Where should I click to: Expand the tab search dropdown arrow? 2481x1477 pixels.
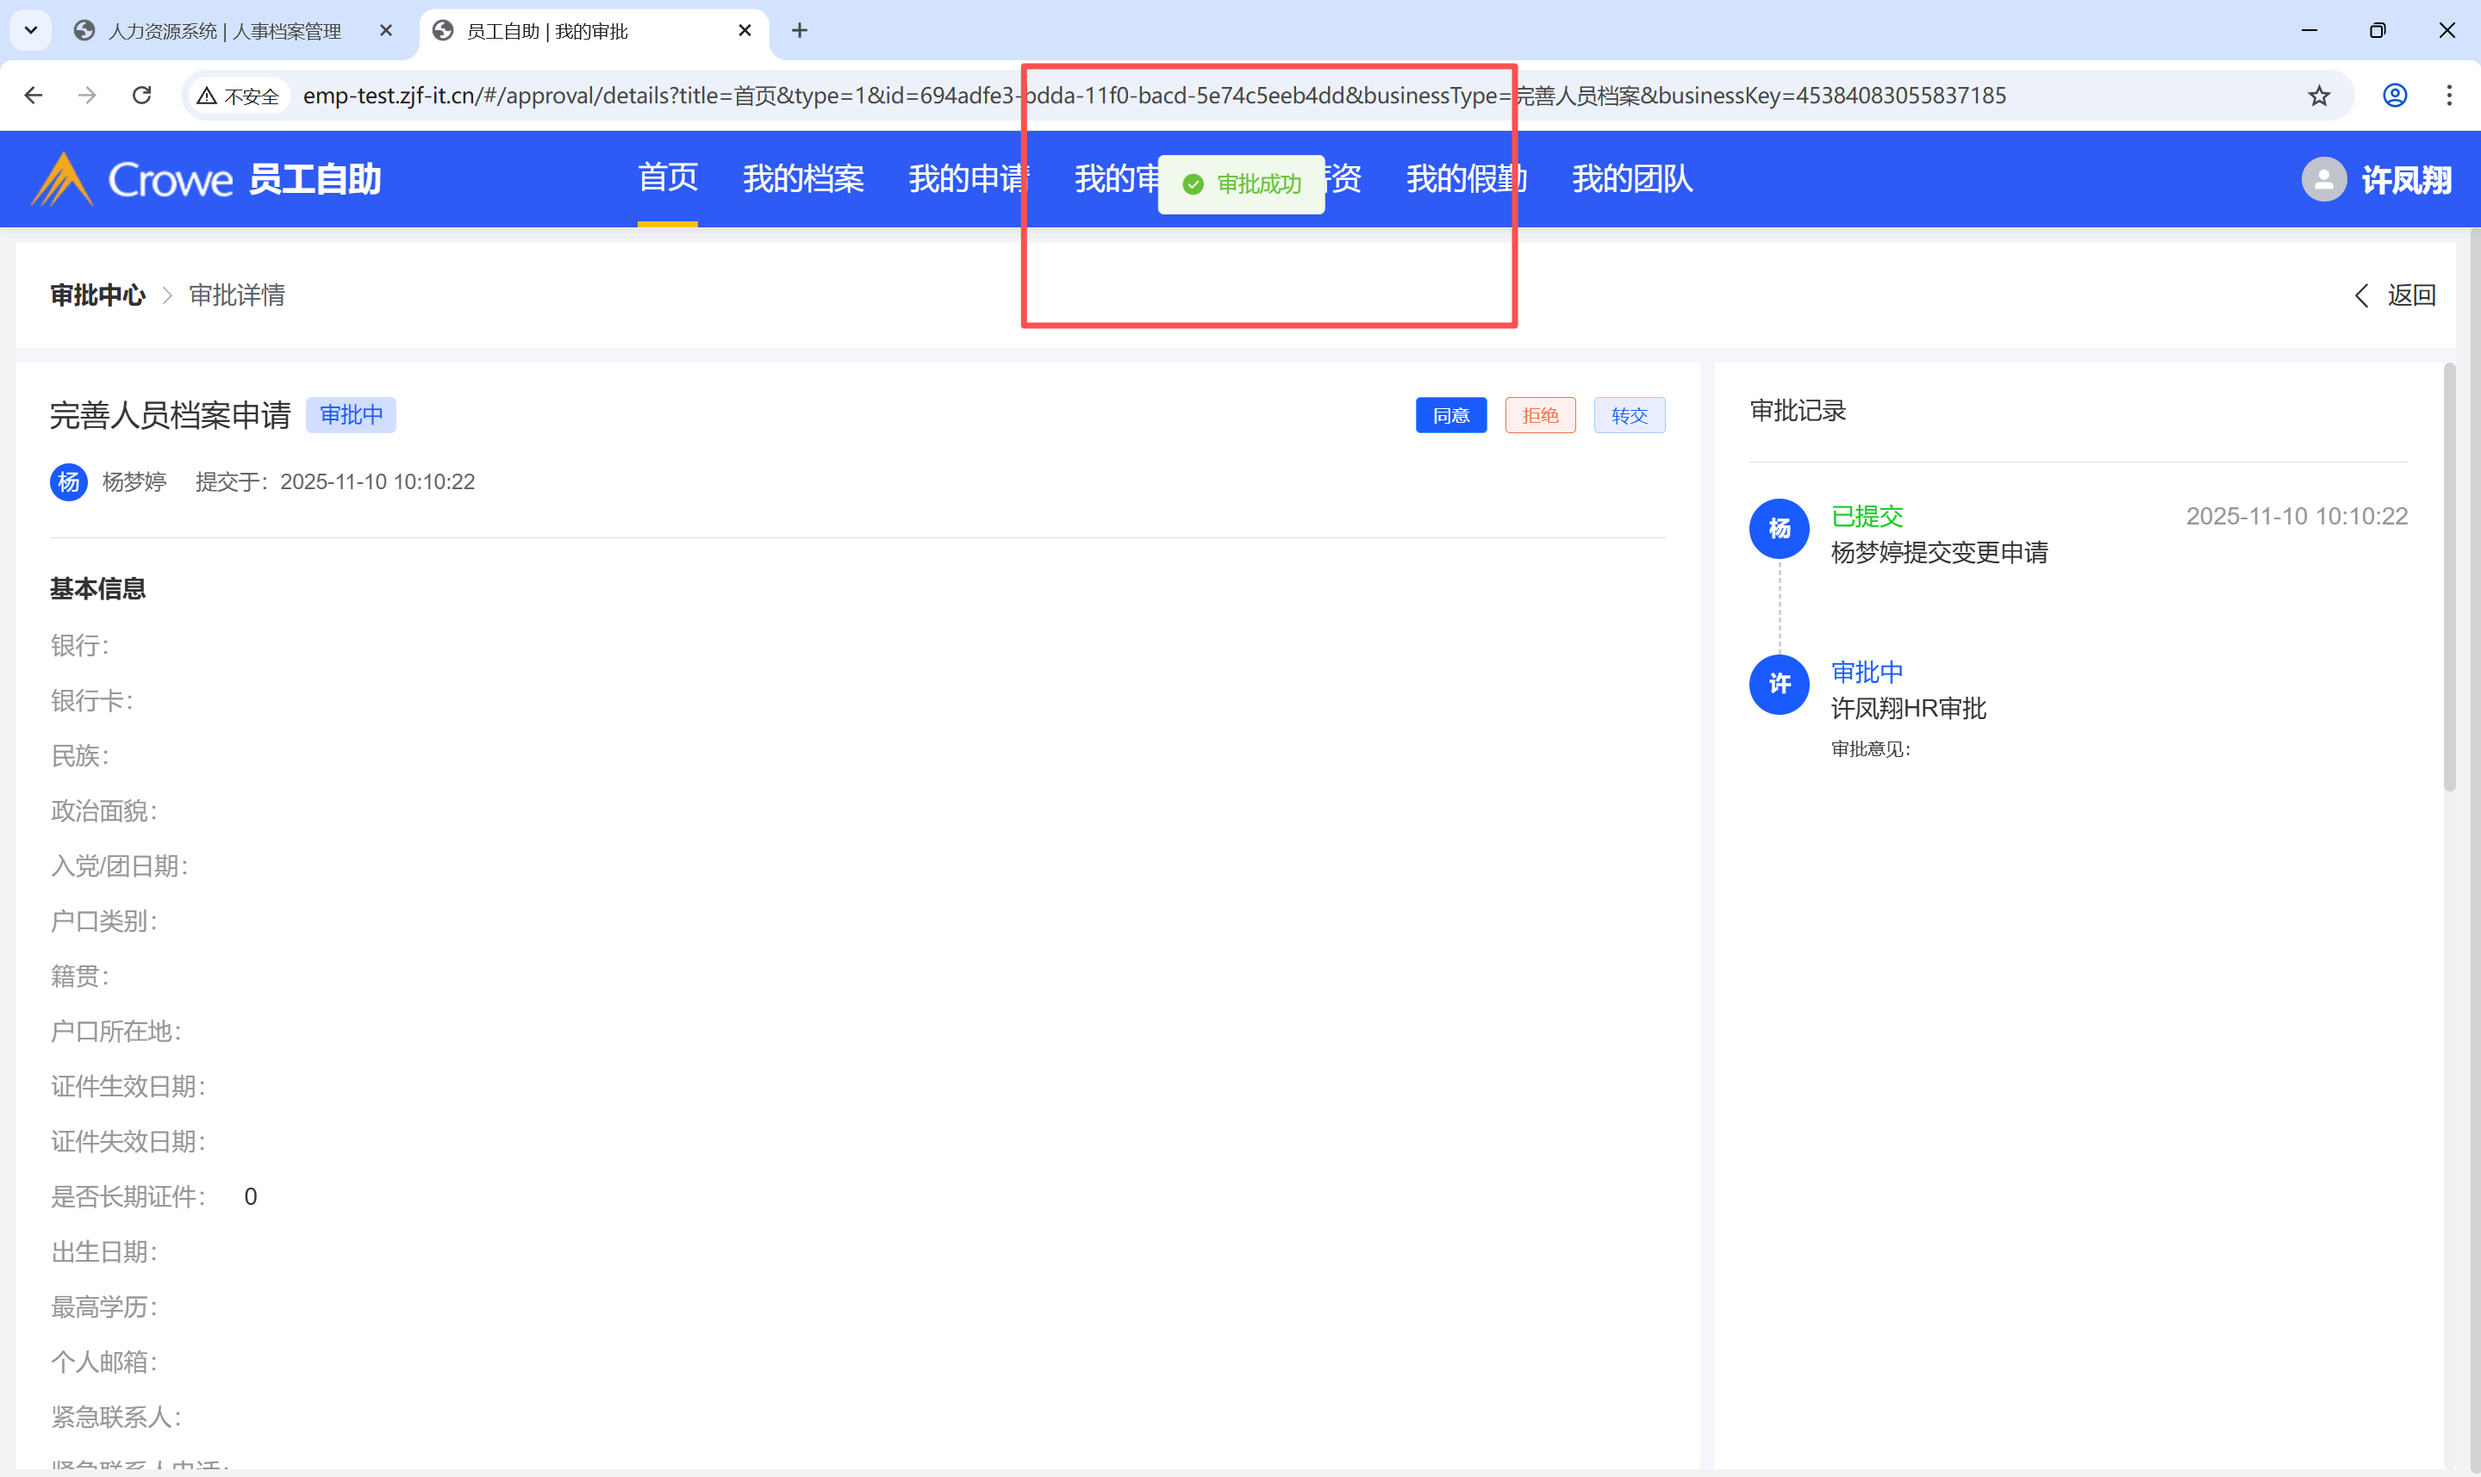[31, 31]
